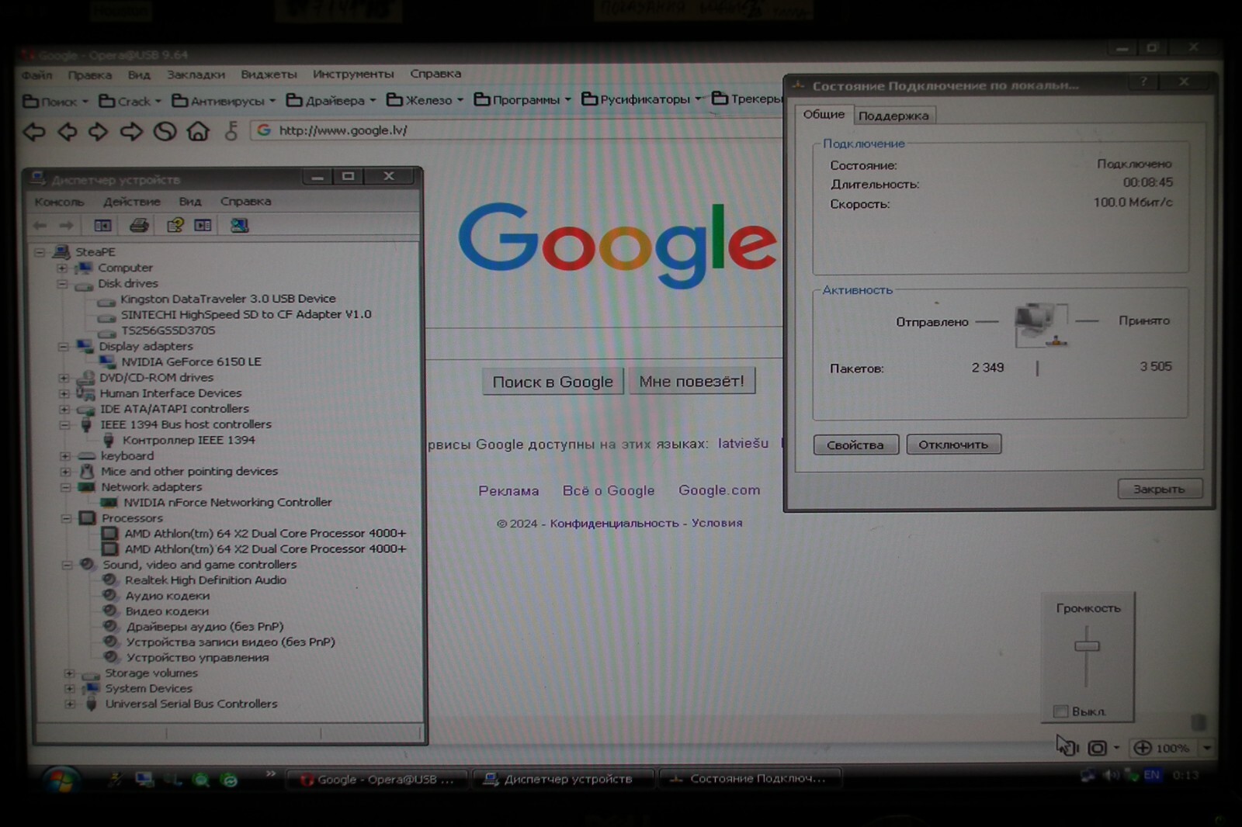Stop page loading in Opera toolbar

click(165, 132)
